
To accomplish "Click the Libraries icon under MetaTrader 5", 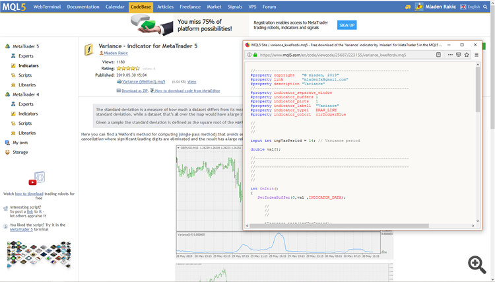I will click(x=13, y=85).
